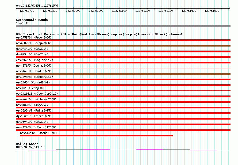
Task: Select dgv980n100 (Coe2014) label
Action: click(32, 122)
